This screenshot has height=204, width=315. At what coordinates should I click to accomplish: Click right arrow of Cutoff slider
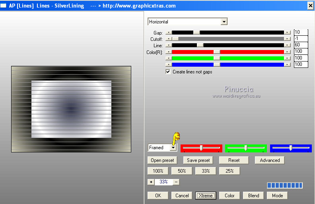pos(287,39)
